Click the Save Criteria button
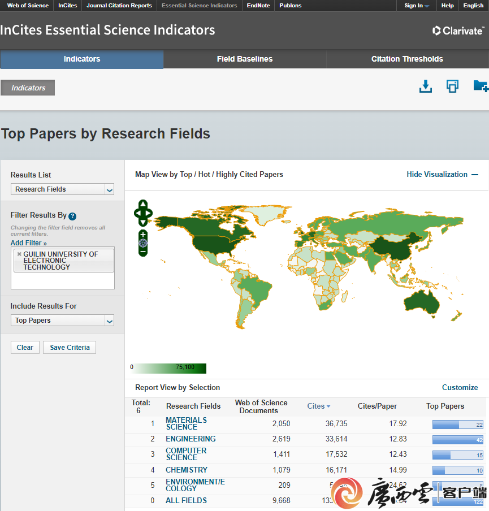Screen dimensions: 489x511 pyautogui.click(x=70, y=348)
